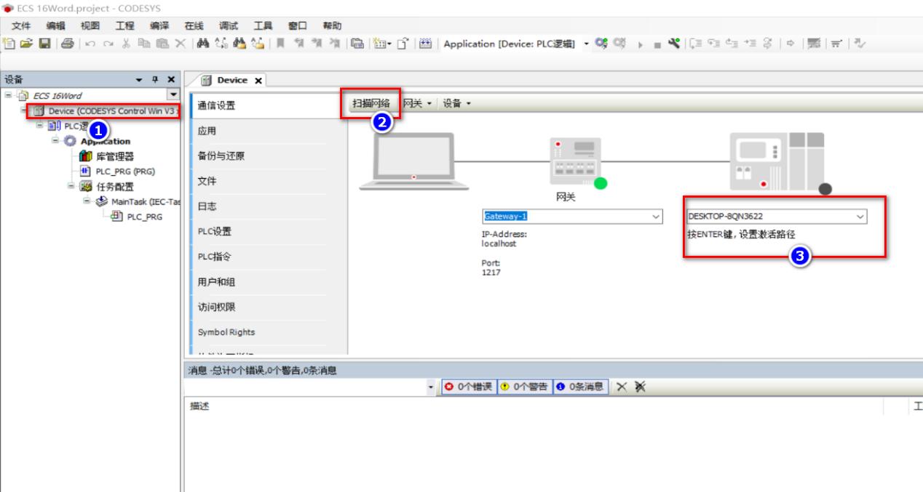Click the Paste clipboard icon
Viewport: 923px width, 492px height.
tap(162, 44)
